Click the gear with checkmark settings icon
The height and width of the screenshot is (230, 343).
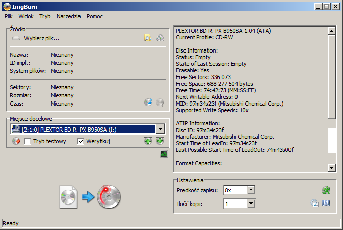(314, 203)
